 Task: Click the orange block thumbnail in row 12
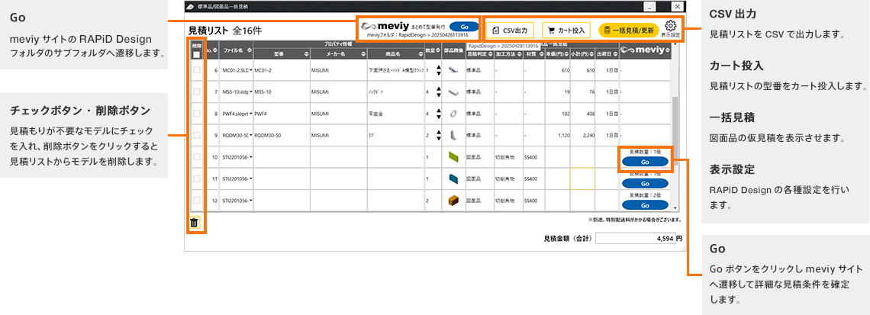pos(453,201)
